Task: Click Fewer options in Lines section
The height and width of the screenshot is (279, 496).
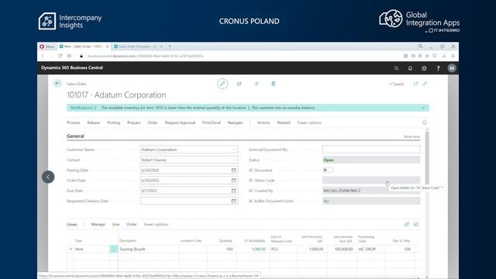Action: pos(156,224)
